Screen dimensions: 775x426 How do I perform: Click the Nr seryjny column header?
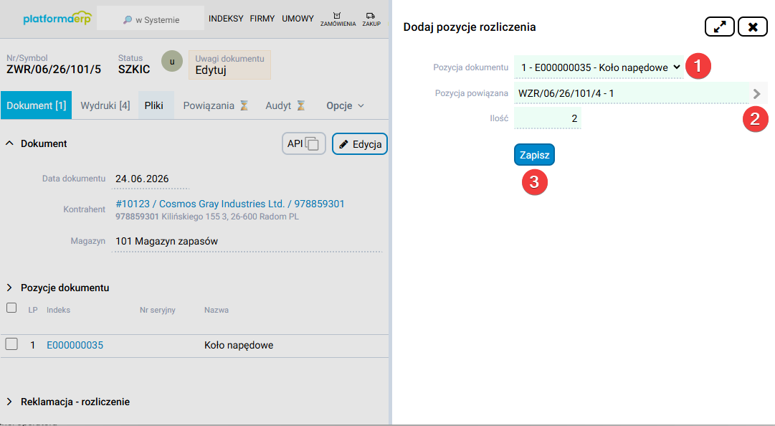coord(157,310)
